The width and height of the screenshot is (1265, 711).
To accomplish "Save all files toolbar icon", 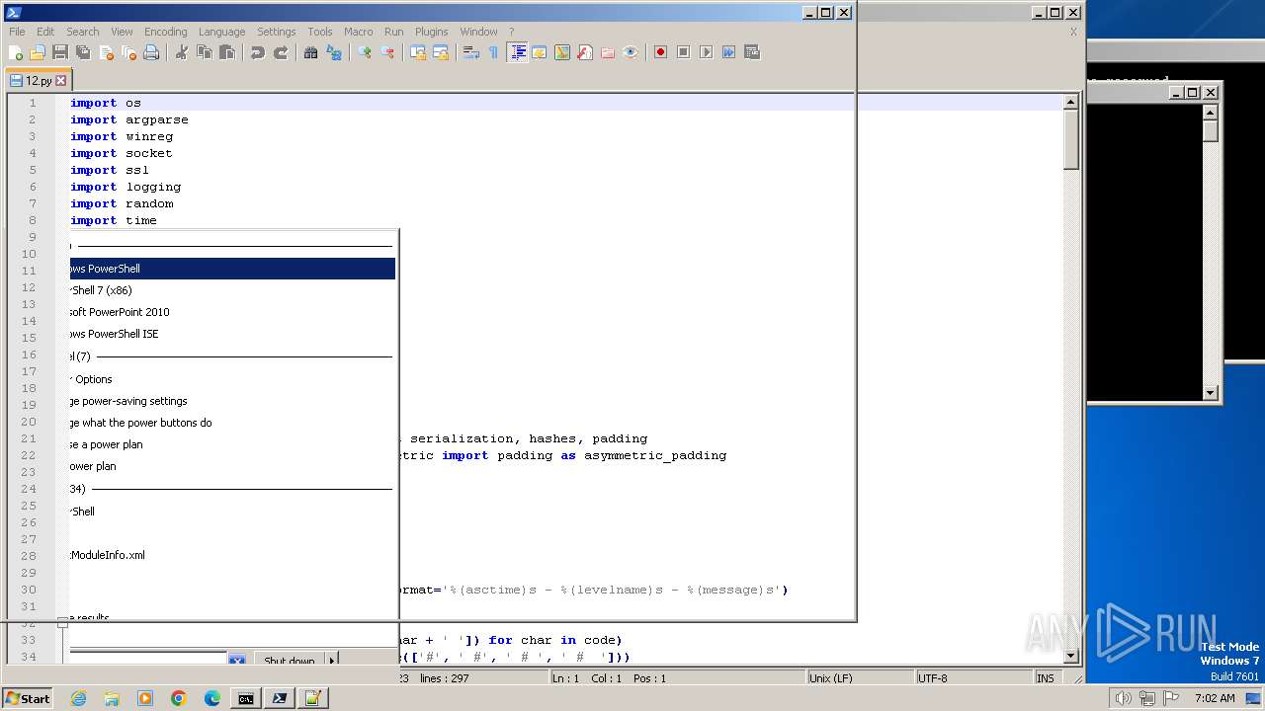I will 83,52.
